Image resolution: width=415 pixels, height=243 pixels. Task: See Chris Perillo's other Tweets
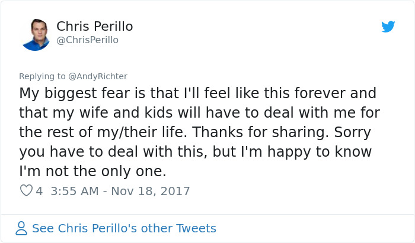click(124, 228)
